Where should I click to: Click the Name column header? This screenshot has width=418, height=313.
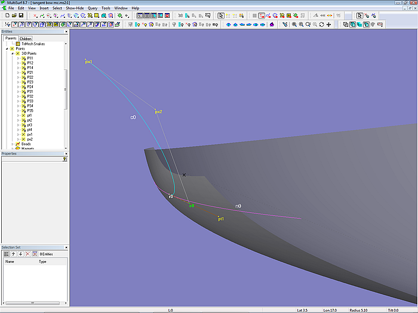[10, 261]
